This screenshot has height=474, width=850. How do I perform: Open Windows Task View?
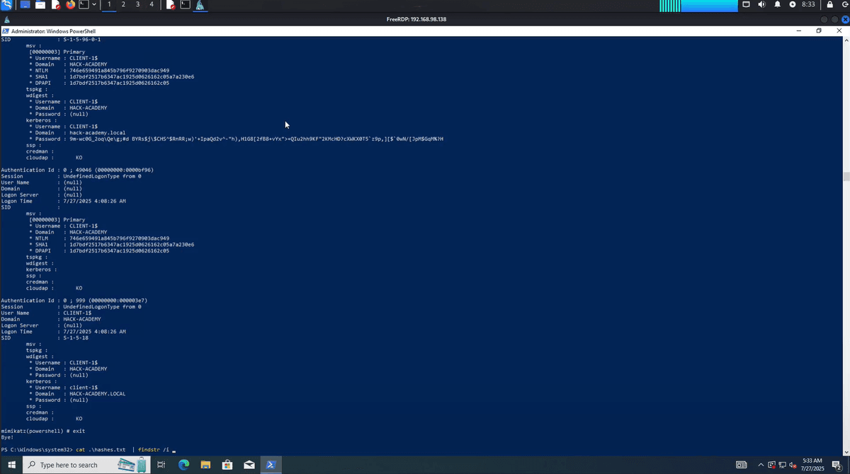click(x=161, y=465)
